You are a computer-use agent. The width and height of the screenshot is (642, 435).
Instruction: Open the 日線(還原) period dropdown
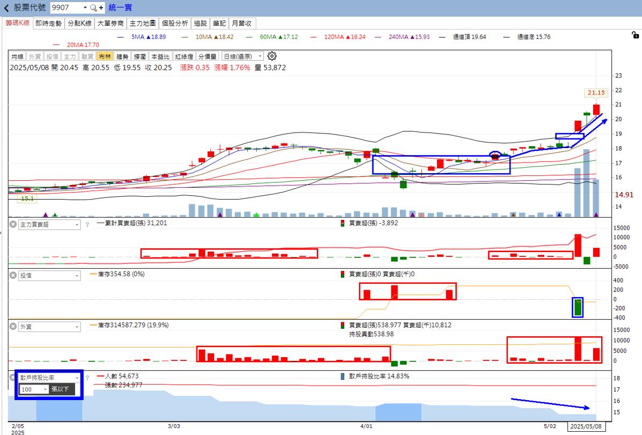[x=243, y=56]
